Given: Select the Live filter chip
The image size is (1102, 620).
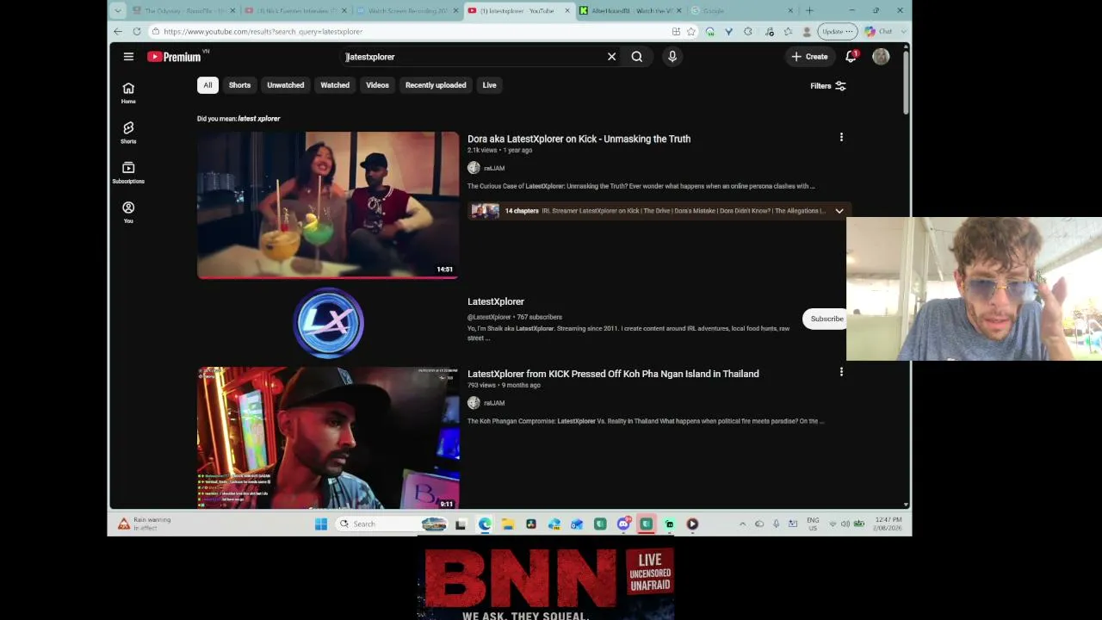Looking at the screenshot, I should (x=489, y=85).
